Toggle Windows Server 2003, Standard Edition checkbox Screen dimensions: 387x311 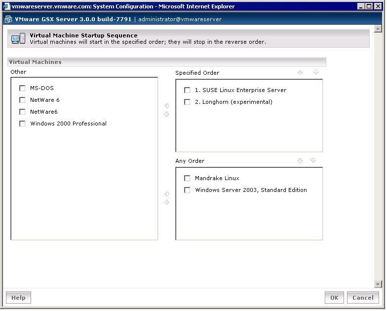[187, 190]
